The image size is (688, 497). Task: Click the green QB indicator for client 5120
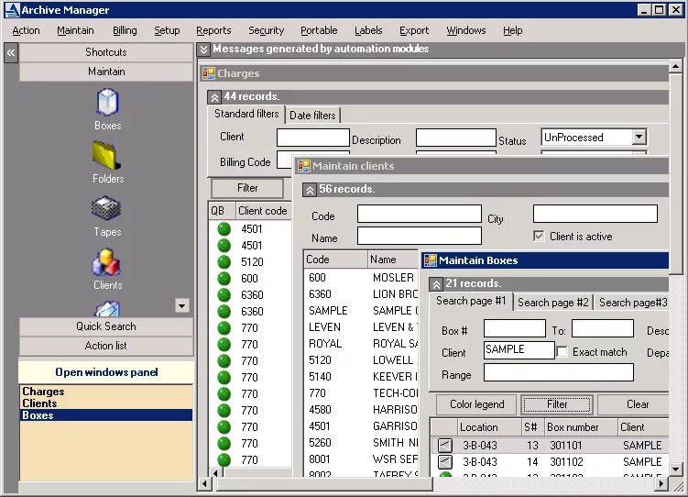(x=224, y=261)
